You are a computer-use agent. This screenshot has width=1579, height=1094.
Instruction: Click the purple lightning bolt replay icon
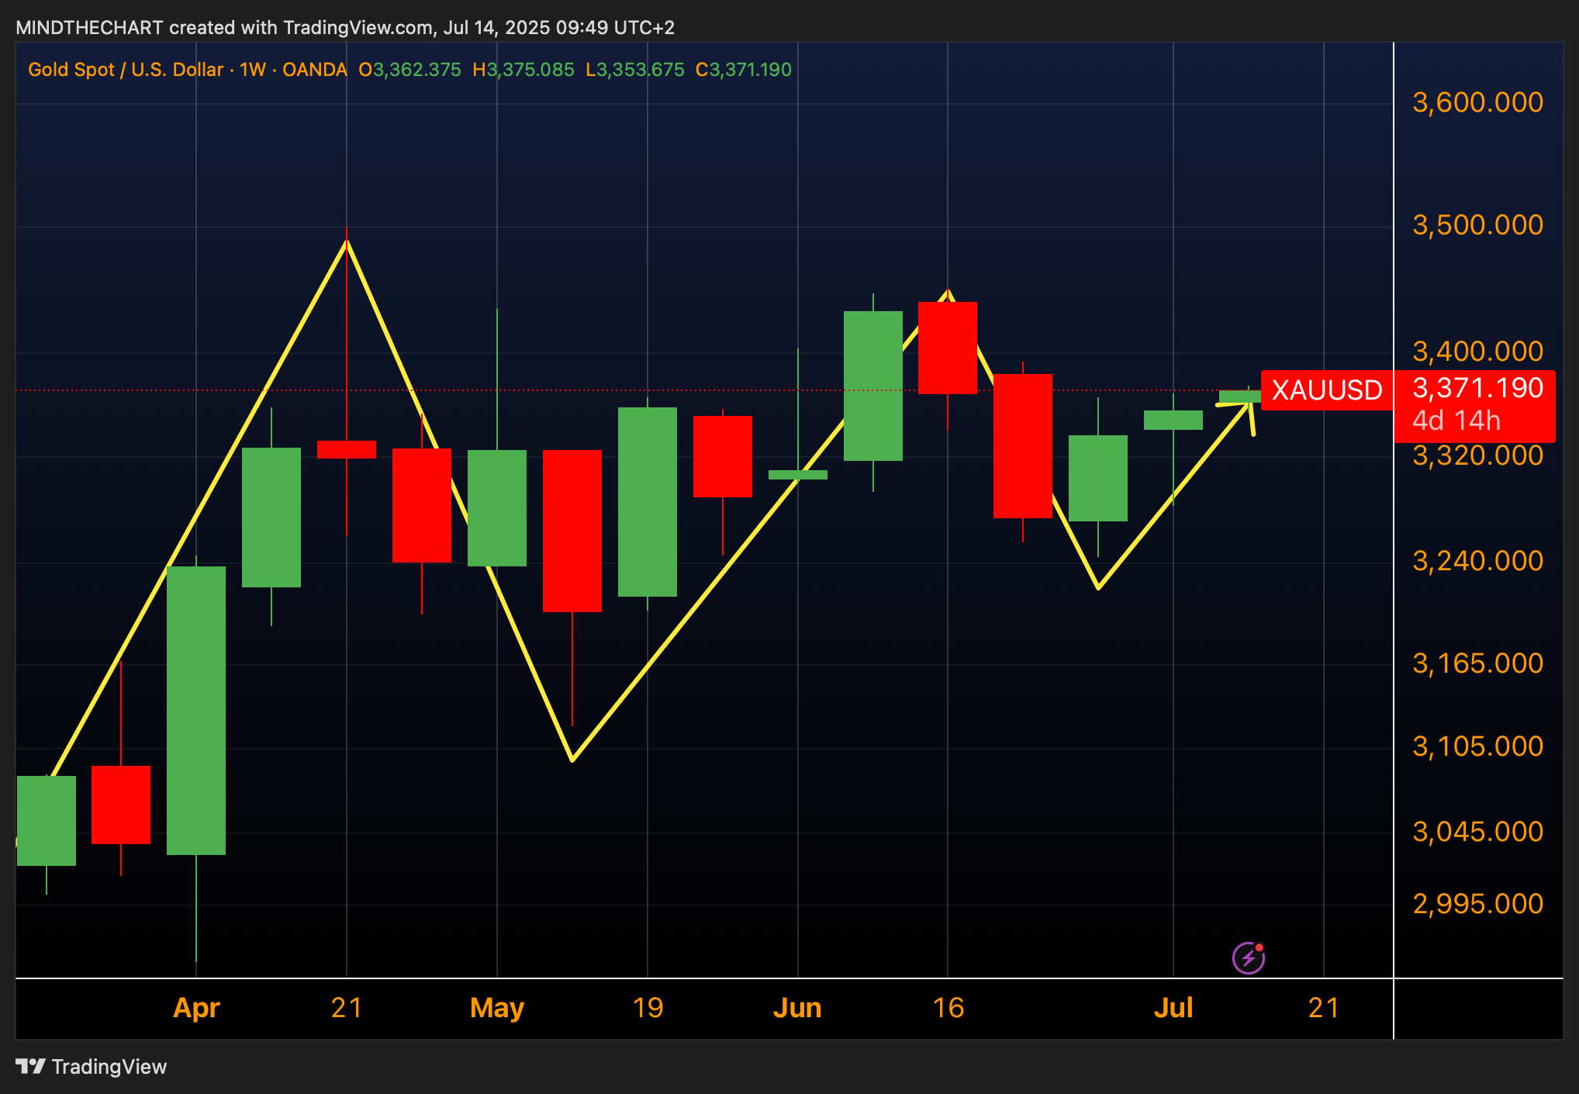[x=1249, y=957]
